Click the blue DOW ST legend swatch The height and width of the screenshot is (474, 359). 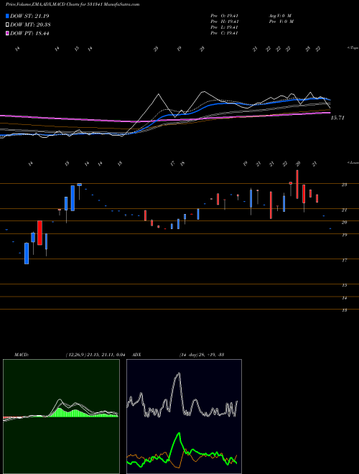tap(8, 16)
